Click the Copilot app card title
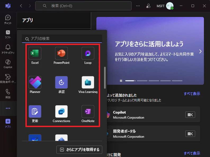Screen dimensions: 210x157 pyautogui.click(x=119, y=112)
